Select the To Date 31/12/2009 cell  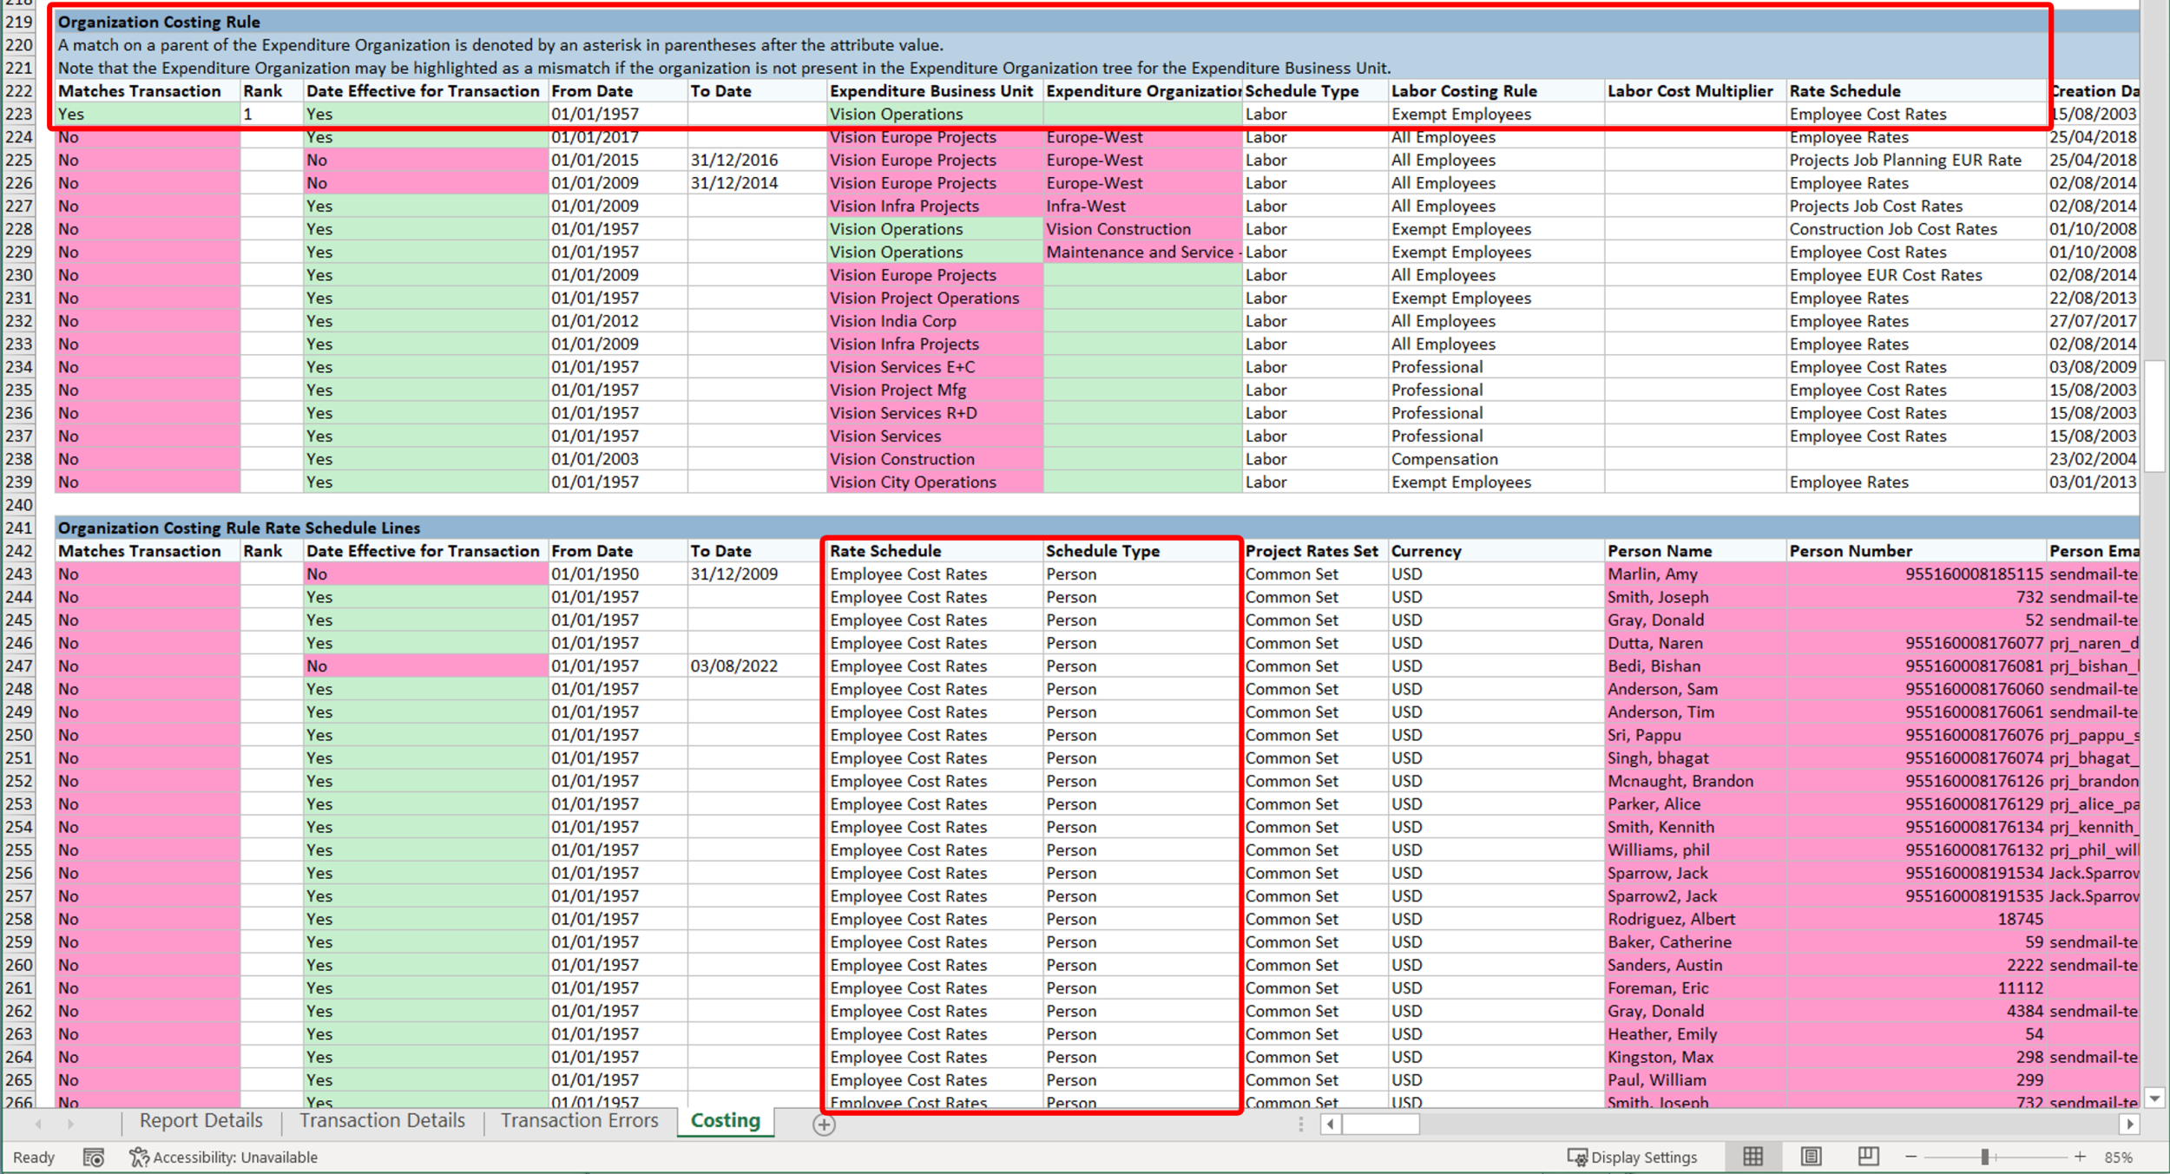point(756,574)
